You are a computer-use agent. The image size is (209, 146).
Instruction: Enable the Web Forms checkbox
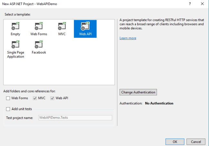tap(8, 98)
